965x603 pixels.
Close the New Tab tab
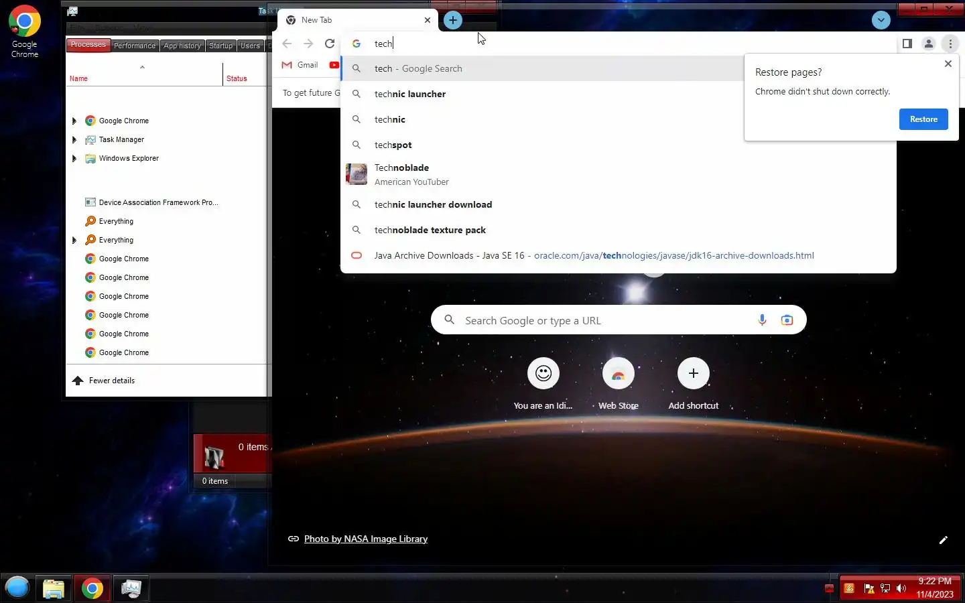428,20
